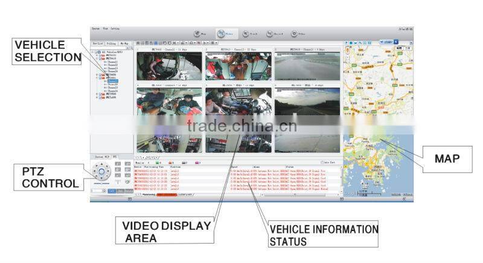Click the PTZ center button
Viewport: 483px width, 263px height.
101,173
